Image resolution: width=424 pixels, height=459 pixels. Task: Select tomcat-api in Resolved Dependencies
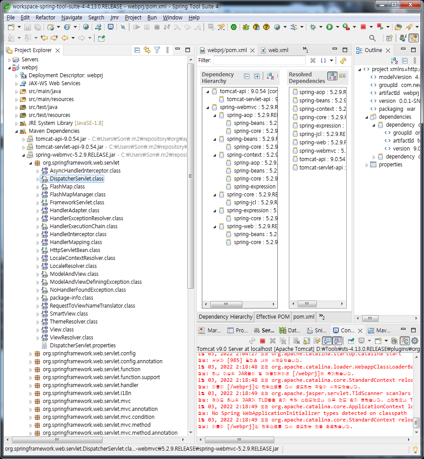[x=322, y=159]
